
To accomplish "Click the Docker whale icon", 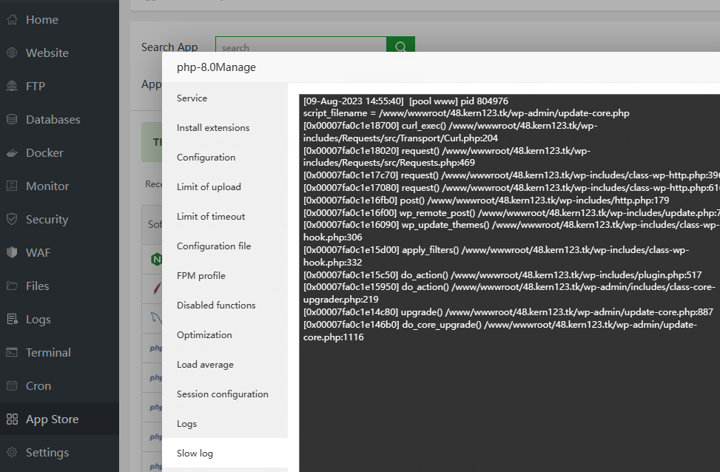I will (12, 153).
